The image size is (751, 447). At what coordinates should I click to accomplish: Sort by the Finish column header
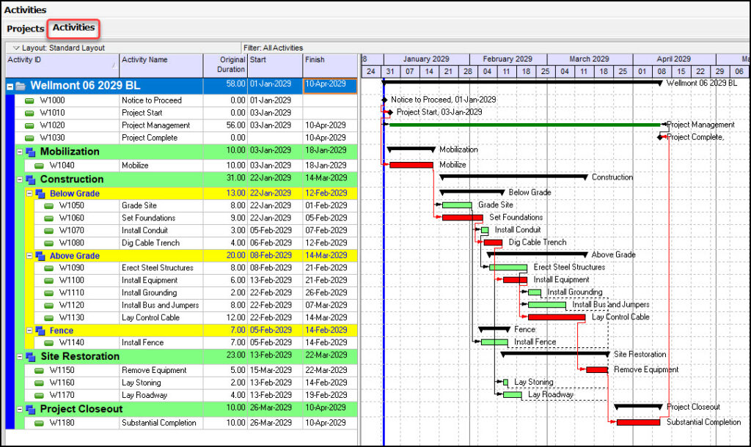tap(330, 65)
